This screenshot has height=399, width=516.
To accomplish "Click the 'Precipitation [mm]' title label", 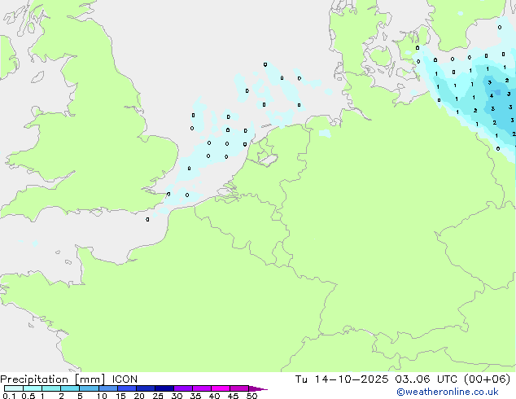I will point(52,379).
